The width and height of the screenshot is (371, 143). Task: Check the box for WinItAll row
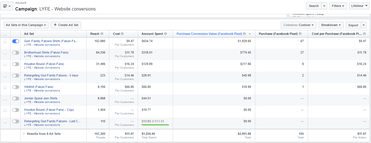click(x=5, y=87)
